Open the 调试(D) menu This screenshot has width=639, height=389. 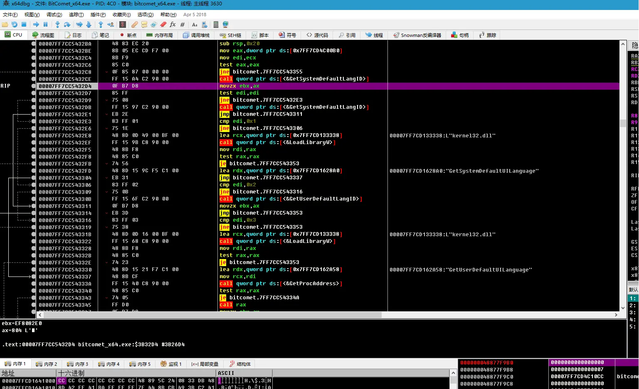54,15
